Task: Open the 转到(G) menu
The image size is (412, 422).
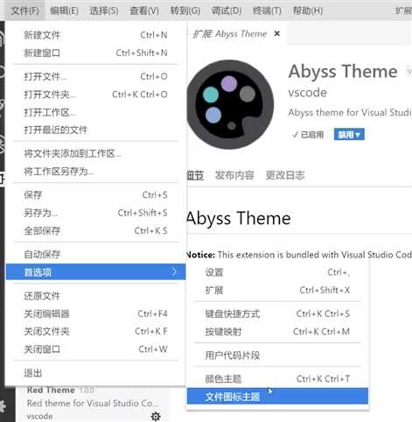Action: (x=185, y=11)
